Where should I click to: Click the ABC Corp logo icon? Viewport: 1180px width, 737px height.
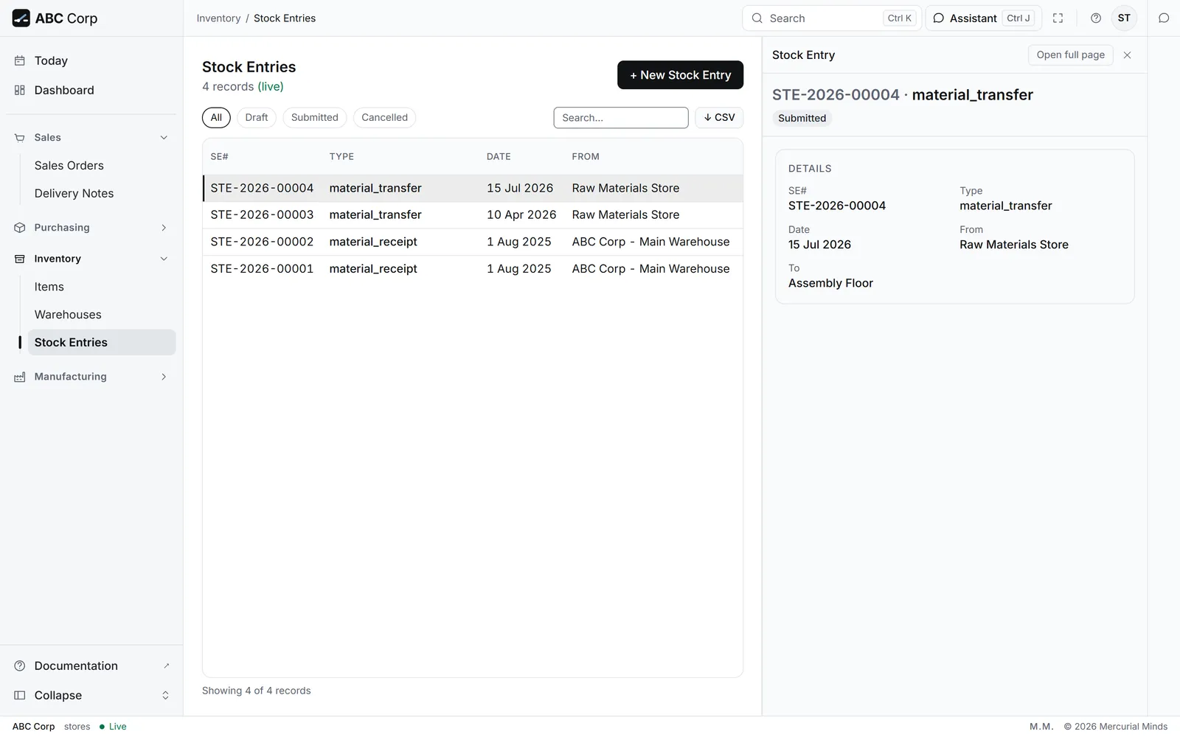tap(21, 18)
